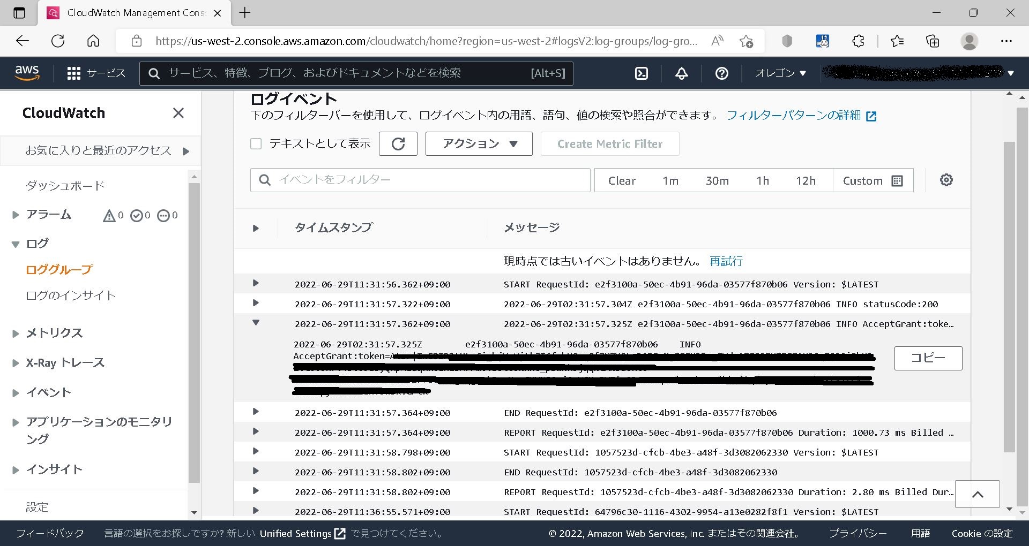Open browser collections

tap(933, 41)
